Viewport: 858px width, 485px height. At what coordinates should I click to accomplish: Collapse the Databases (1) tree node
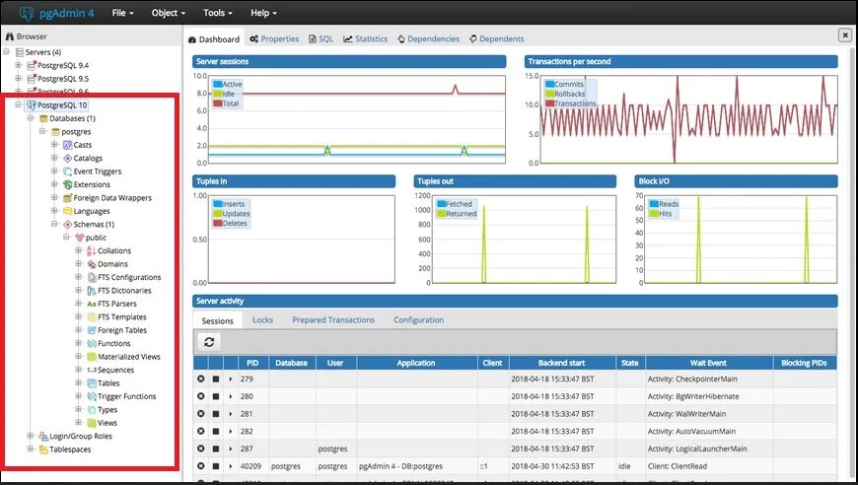coord(31,118)
